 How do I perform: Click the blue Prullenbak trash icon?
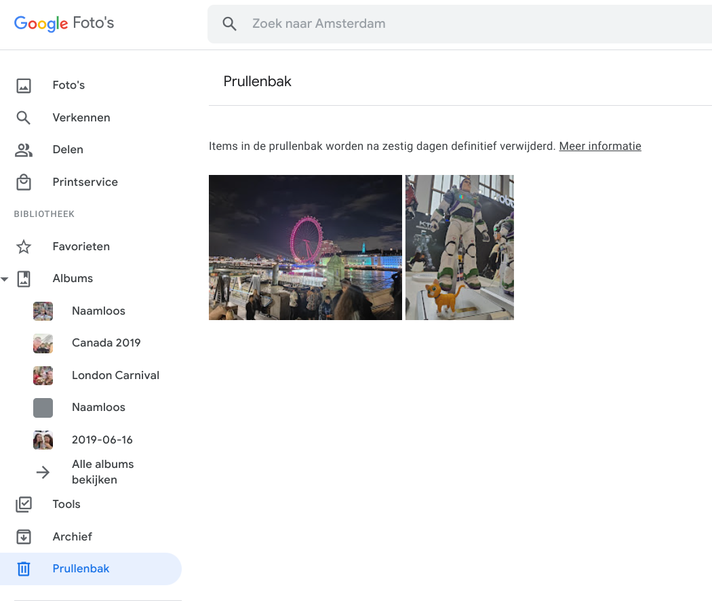[24, 569]
